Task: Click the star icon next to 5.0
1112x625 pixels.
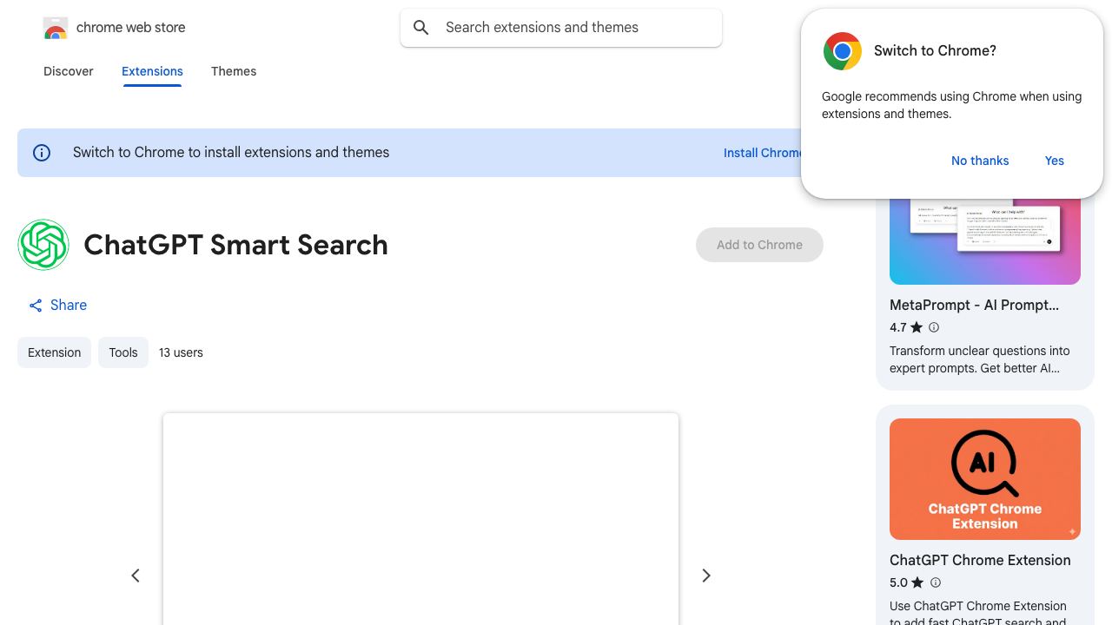Action: click(x=917, y=582)
